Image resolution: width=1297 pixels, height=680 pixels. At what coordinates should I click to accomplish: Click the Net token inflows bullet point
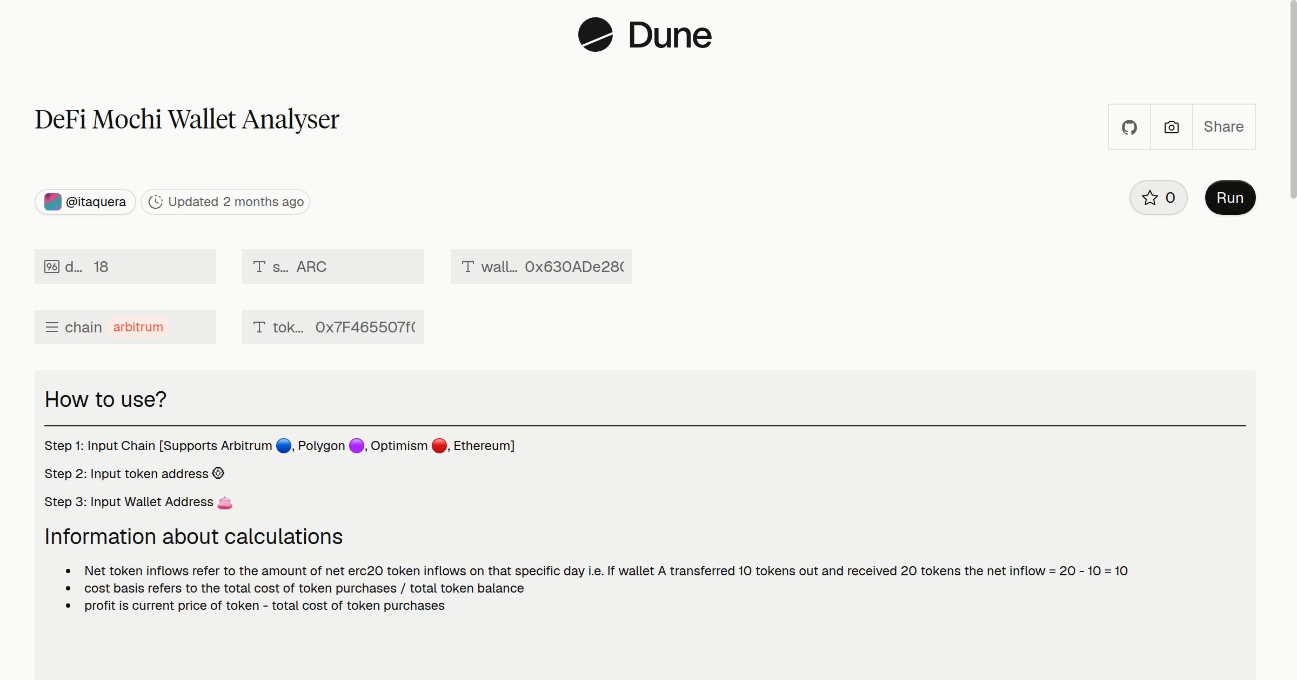(x=606, y=571)
